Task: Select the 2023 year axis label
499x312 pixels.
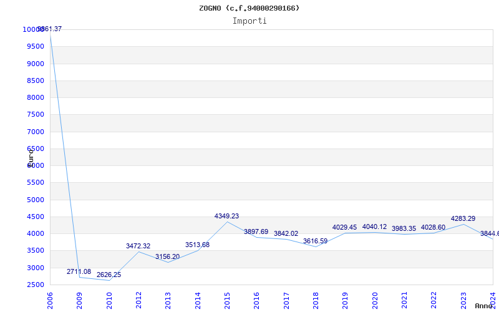Action: [463, 300]
